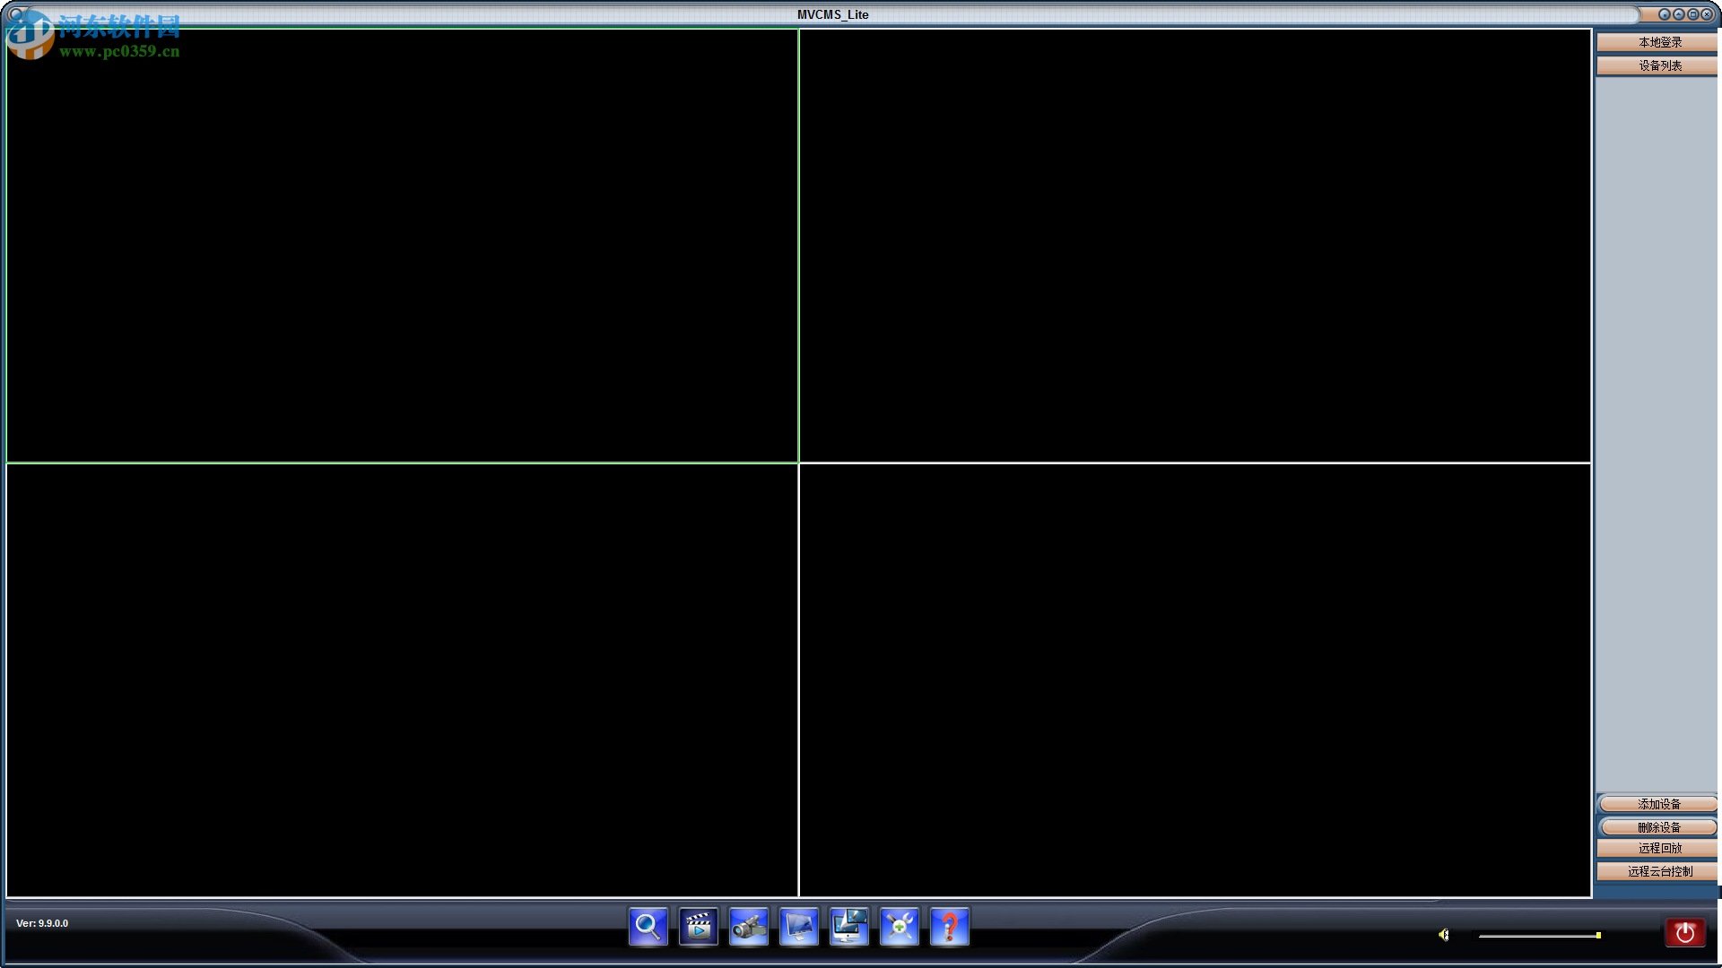Click the dual monitor screens icon
The width and height of the screenshot is (1722, 968).
coord(848,927)
